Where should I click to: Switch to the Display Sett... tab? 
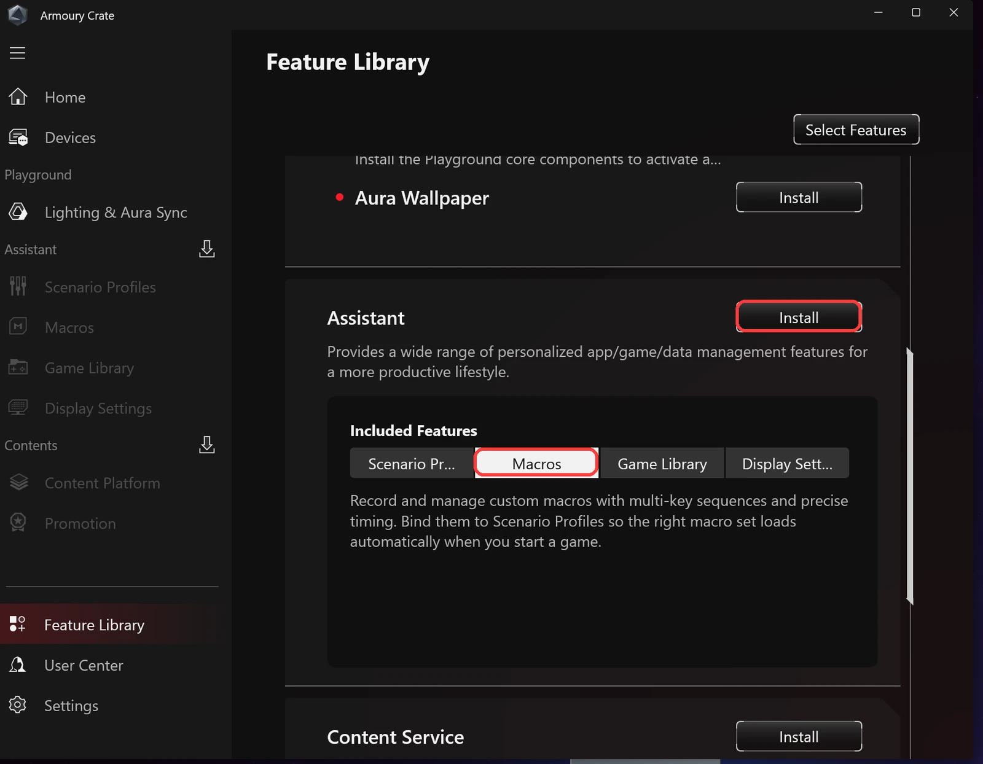point(787,463)
